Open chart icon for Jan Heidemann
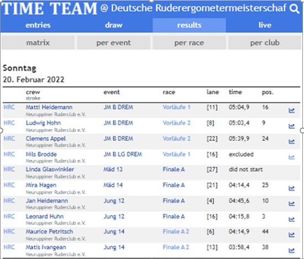Image resolution: width=304 pixels, height=259 pixels. [x=292, y=204]
